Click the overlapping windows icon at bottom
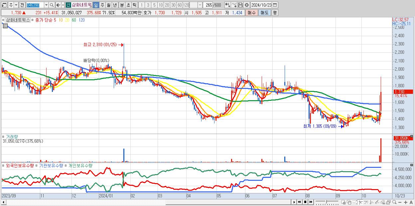 click(x=349, y=202)
